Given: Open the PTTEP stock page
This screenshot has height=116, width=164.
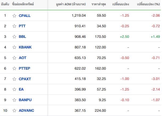Looking at the screenshot, I should [24, 68].
